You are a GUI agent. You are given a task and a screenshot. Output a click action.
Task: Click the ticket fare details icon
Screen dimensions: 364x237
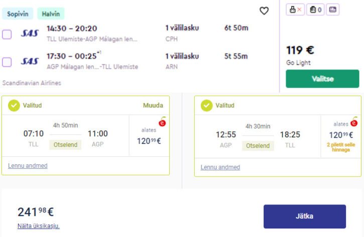tap(333, 10)
